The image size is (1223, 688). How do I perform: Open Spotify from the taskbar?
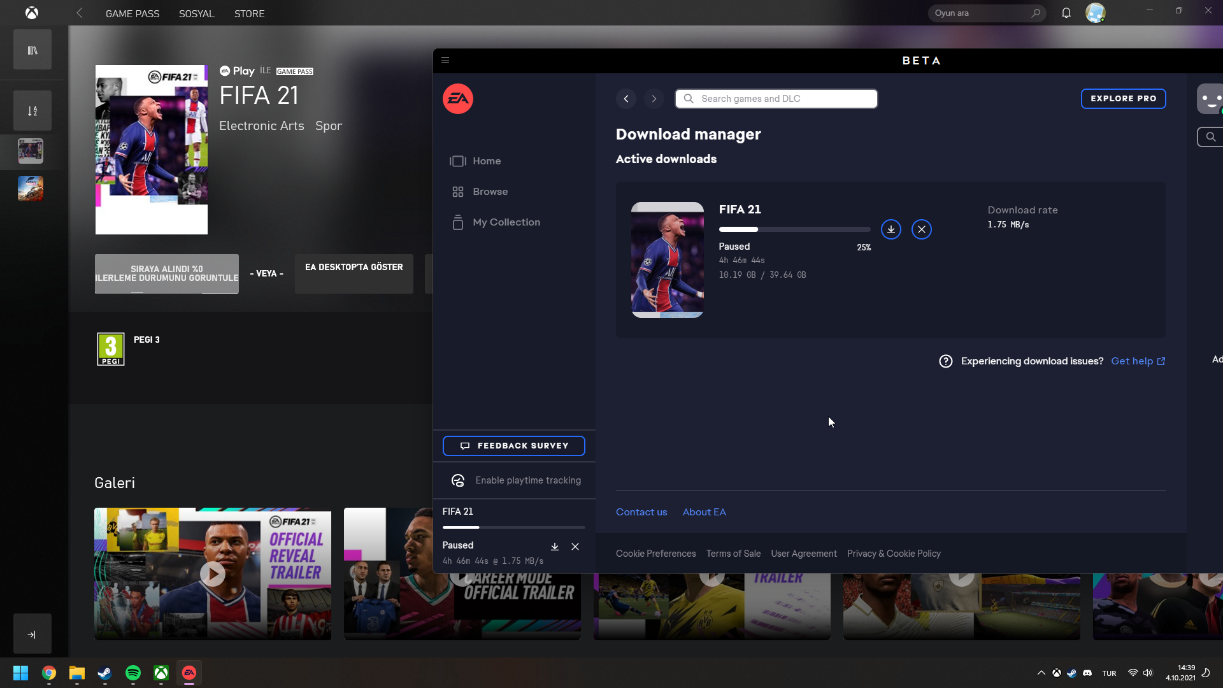(133, 673)
